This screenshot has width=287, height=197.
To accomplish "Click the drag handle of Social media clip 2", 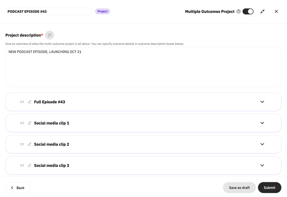I will [22, 144].
